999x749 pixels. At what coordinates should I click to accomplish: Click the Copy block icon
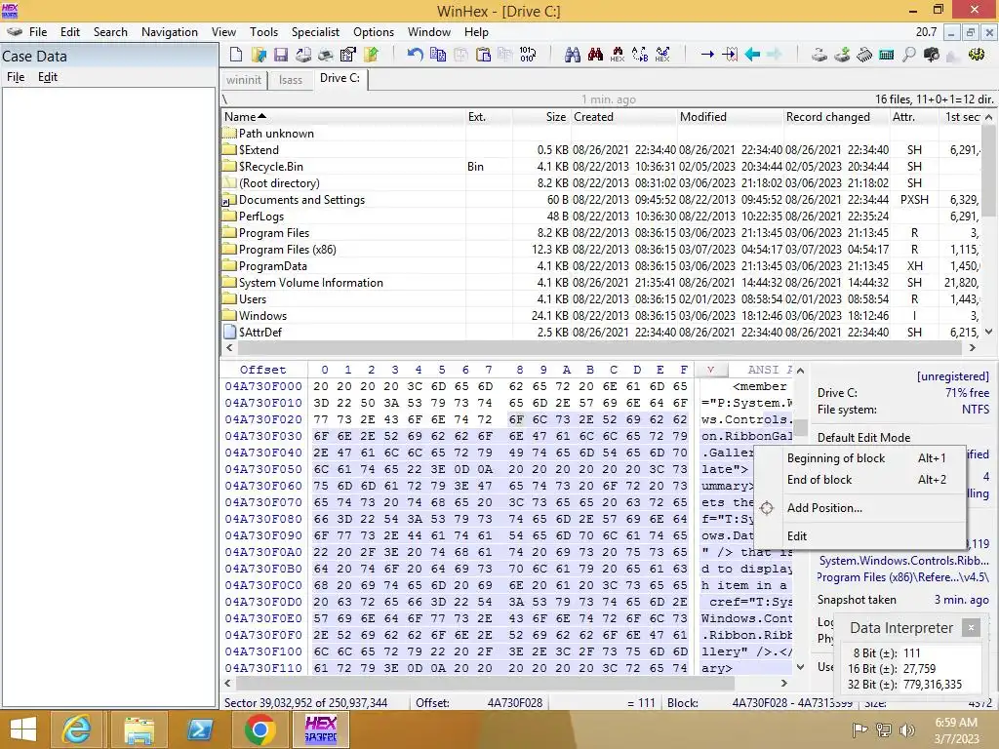(438, 55)
